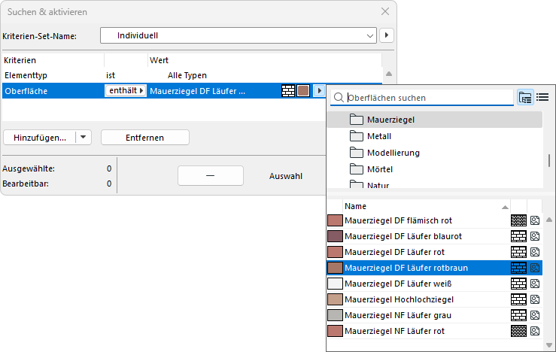Switch to flat list view icon
Viewport: 556px width, 352px height.
point(542,97)
